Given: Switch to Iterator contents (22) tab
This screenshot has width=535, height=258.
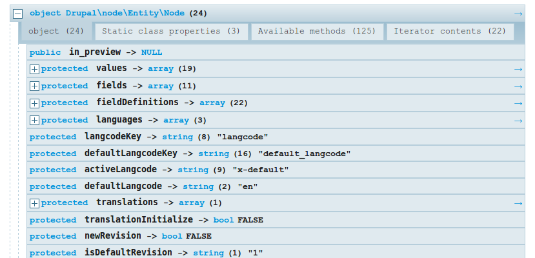Looking at the screenshot, I should (450, 32).
